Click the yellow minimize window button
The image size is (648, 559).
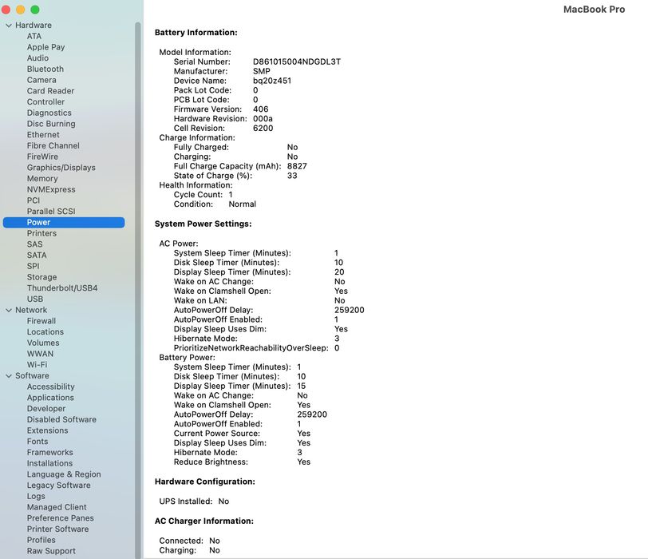tap(20, 10)
